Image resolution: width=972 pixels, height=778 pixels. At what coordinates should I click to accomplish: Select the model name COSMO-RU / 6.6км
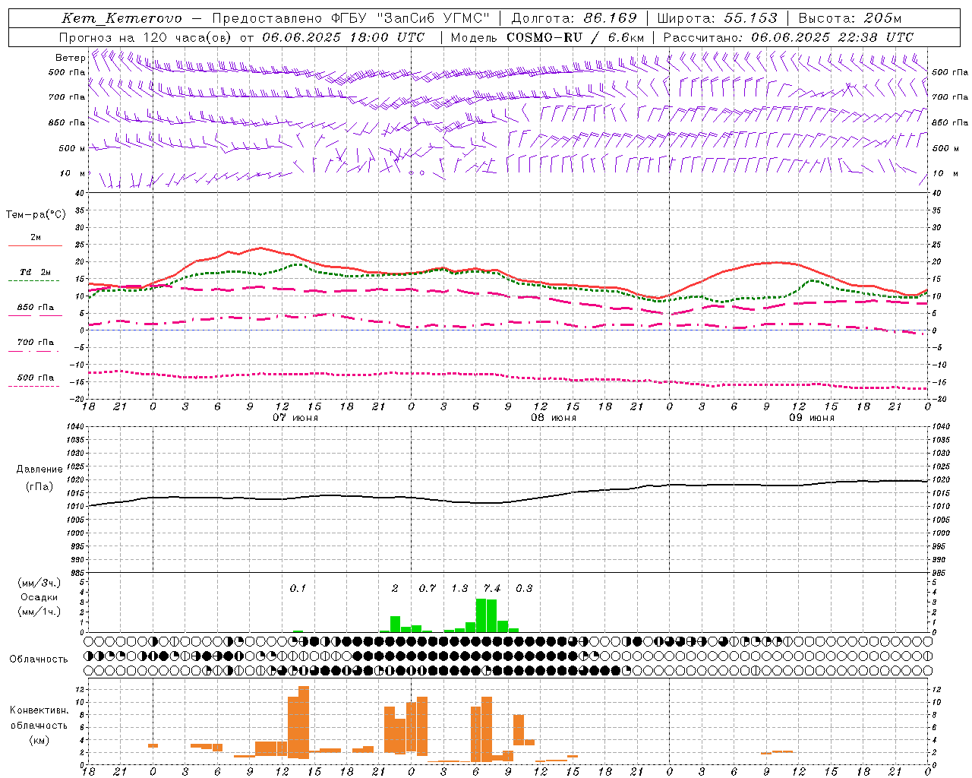(x=575, y=37)
